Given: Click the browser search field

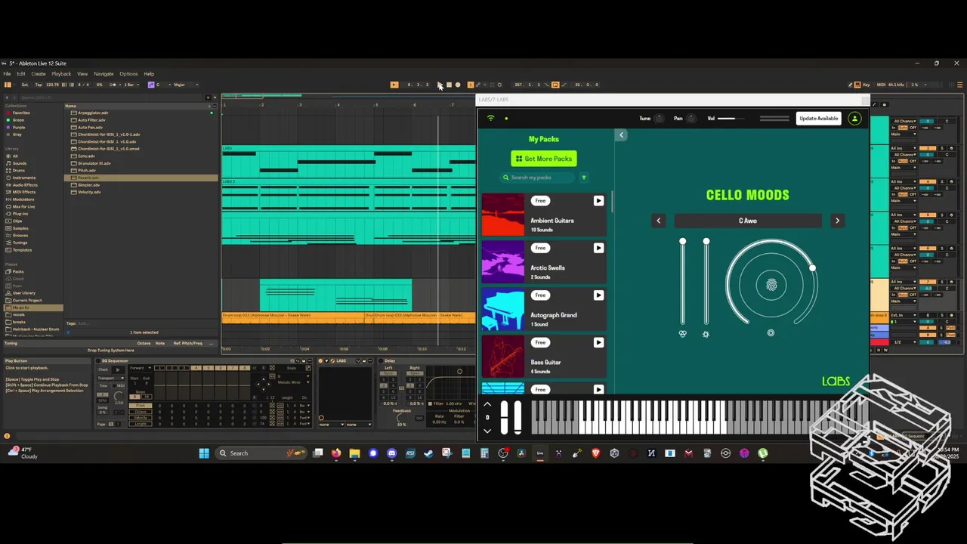Looking at the screenshot, I should click(x=112, y=97).
